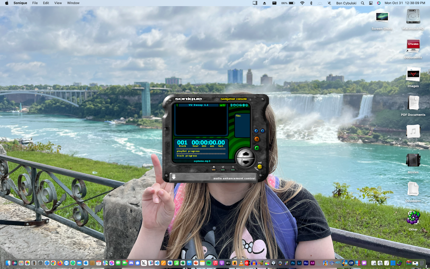Open Sonique help question mark icon
430x269 pixels.
point(241,105)
